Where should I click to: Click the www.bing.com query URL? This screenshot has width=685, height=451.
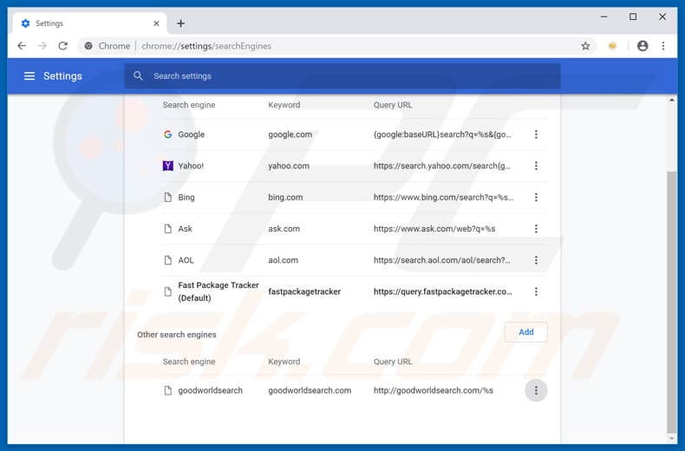tap(443, 197)
